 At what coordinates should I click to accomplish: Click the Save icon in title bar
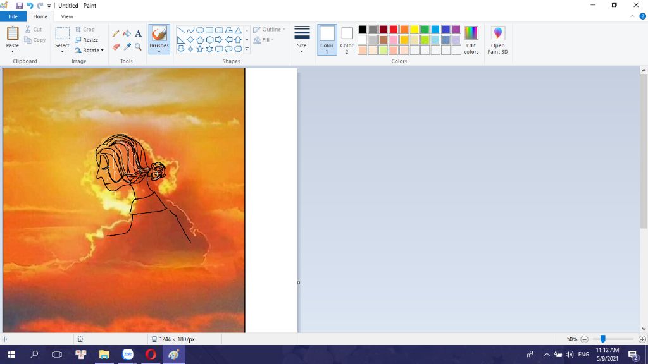coord(19,6)
